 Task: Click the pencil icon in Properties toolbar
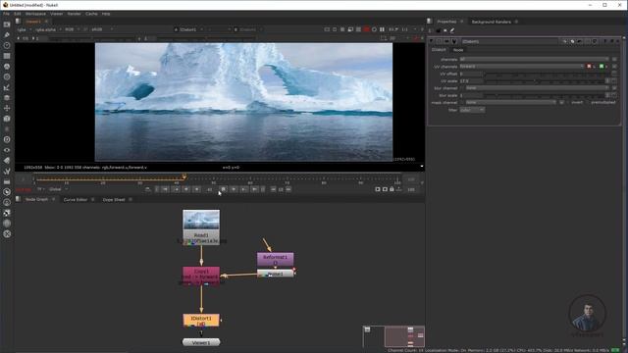click(x=452, y=30)
